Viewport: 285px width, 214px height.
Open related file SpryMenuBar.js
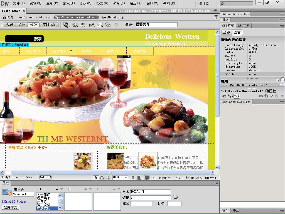pos(113,18)
